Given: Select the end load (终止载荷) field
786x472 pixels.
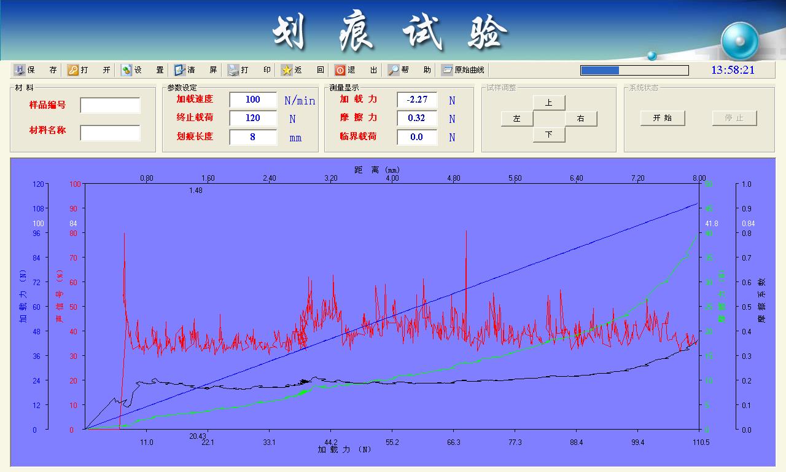Looking at the screenshot, I should coord(252,118).
